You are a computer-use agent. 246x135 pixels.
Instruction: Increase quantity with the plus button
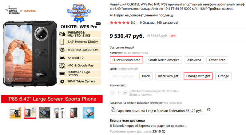(x=125, y=93)
